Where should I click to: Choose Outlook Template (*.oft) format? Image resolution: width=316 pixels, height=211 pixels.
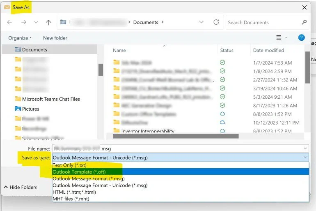(181, 172)
